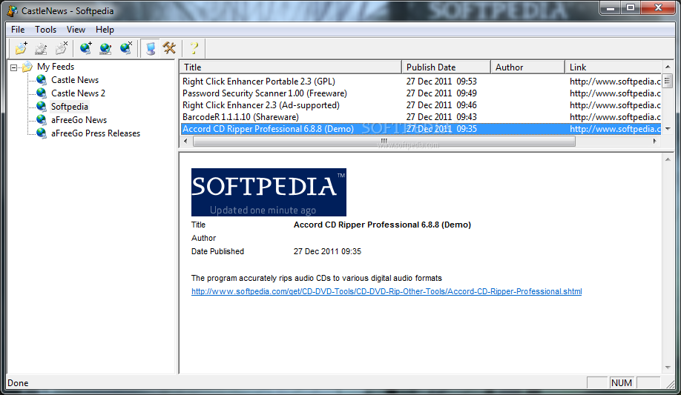Click the Delete Feed globe icon
681x395 pixels.
point(126,47)
